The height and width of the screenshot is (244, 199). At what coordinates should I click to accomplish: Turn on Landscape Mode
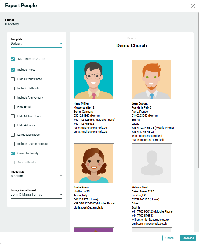click(x=13, y=135)
